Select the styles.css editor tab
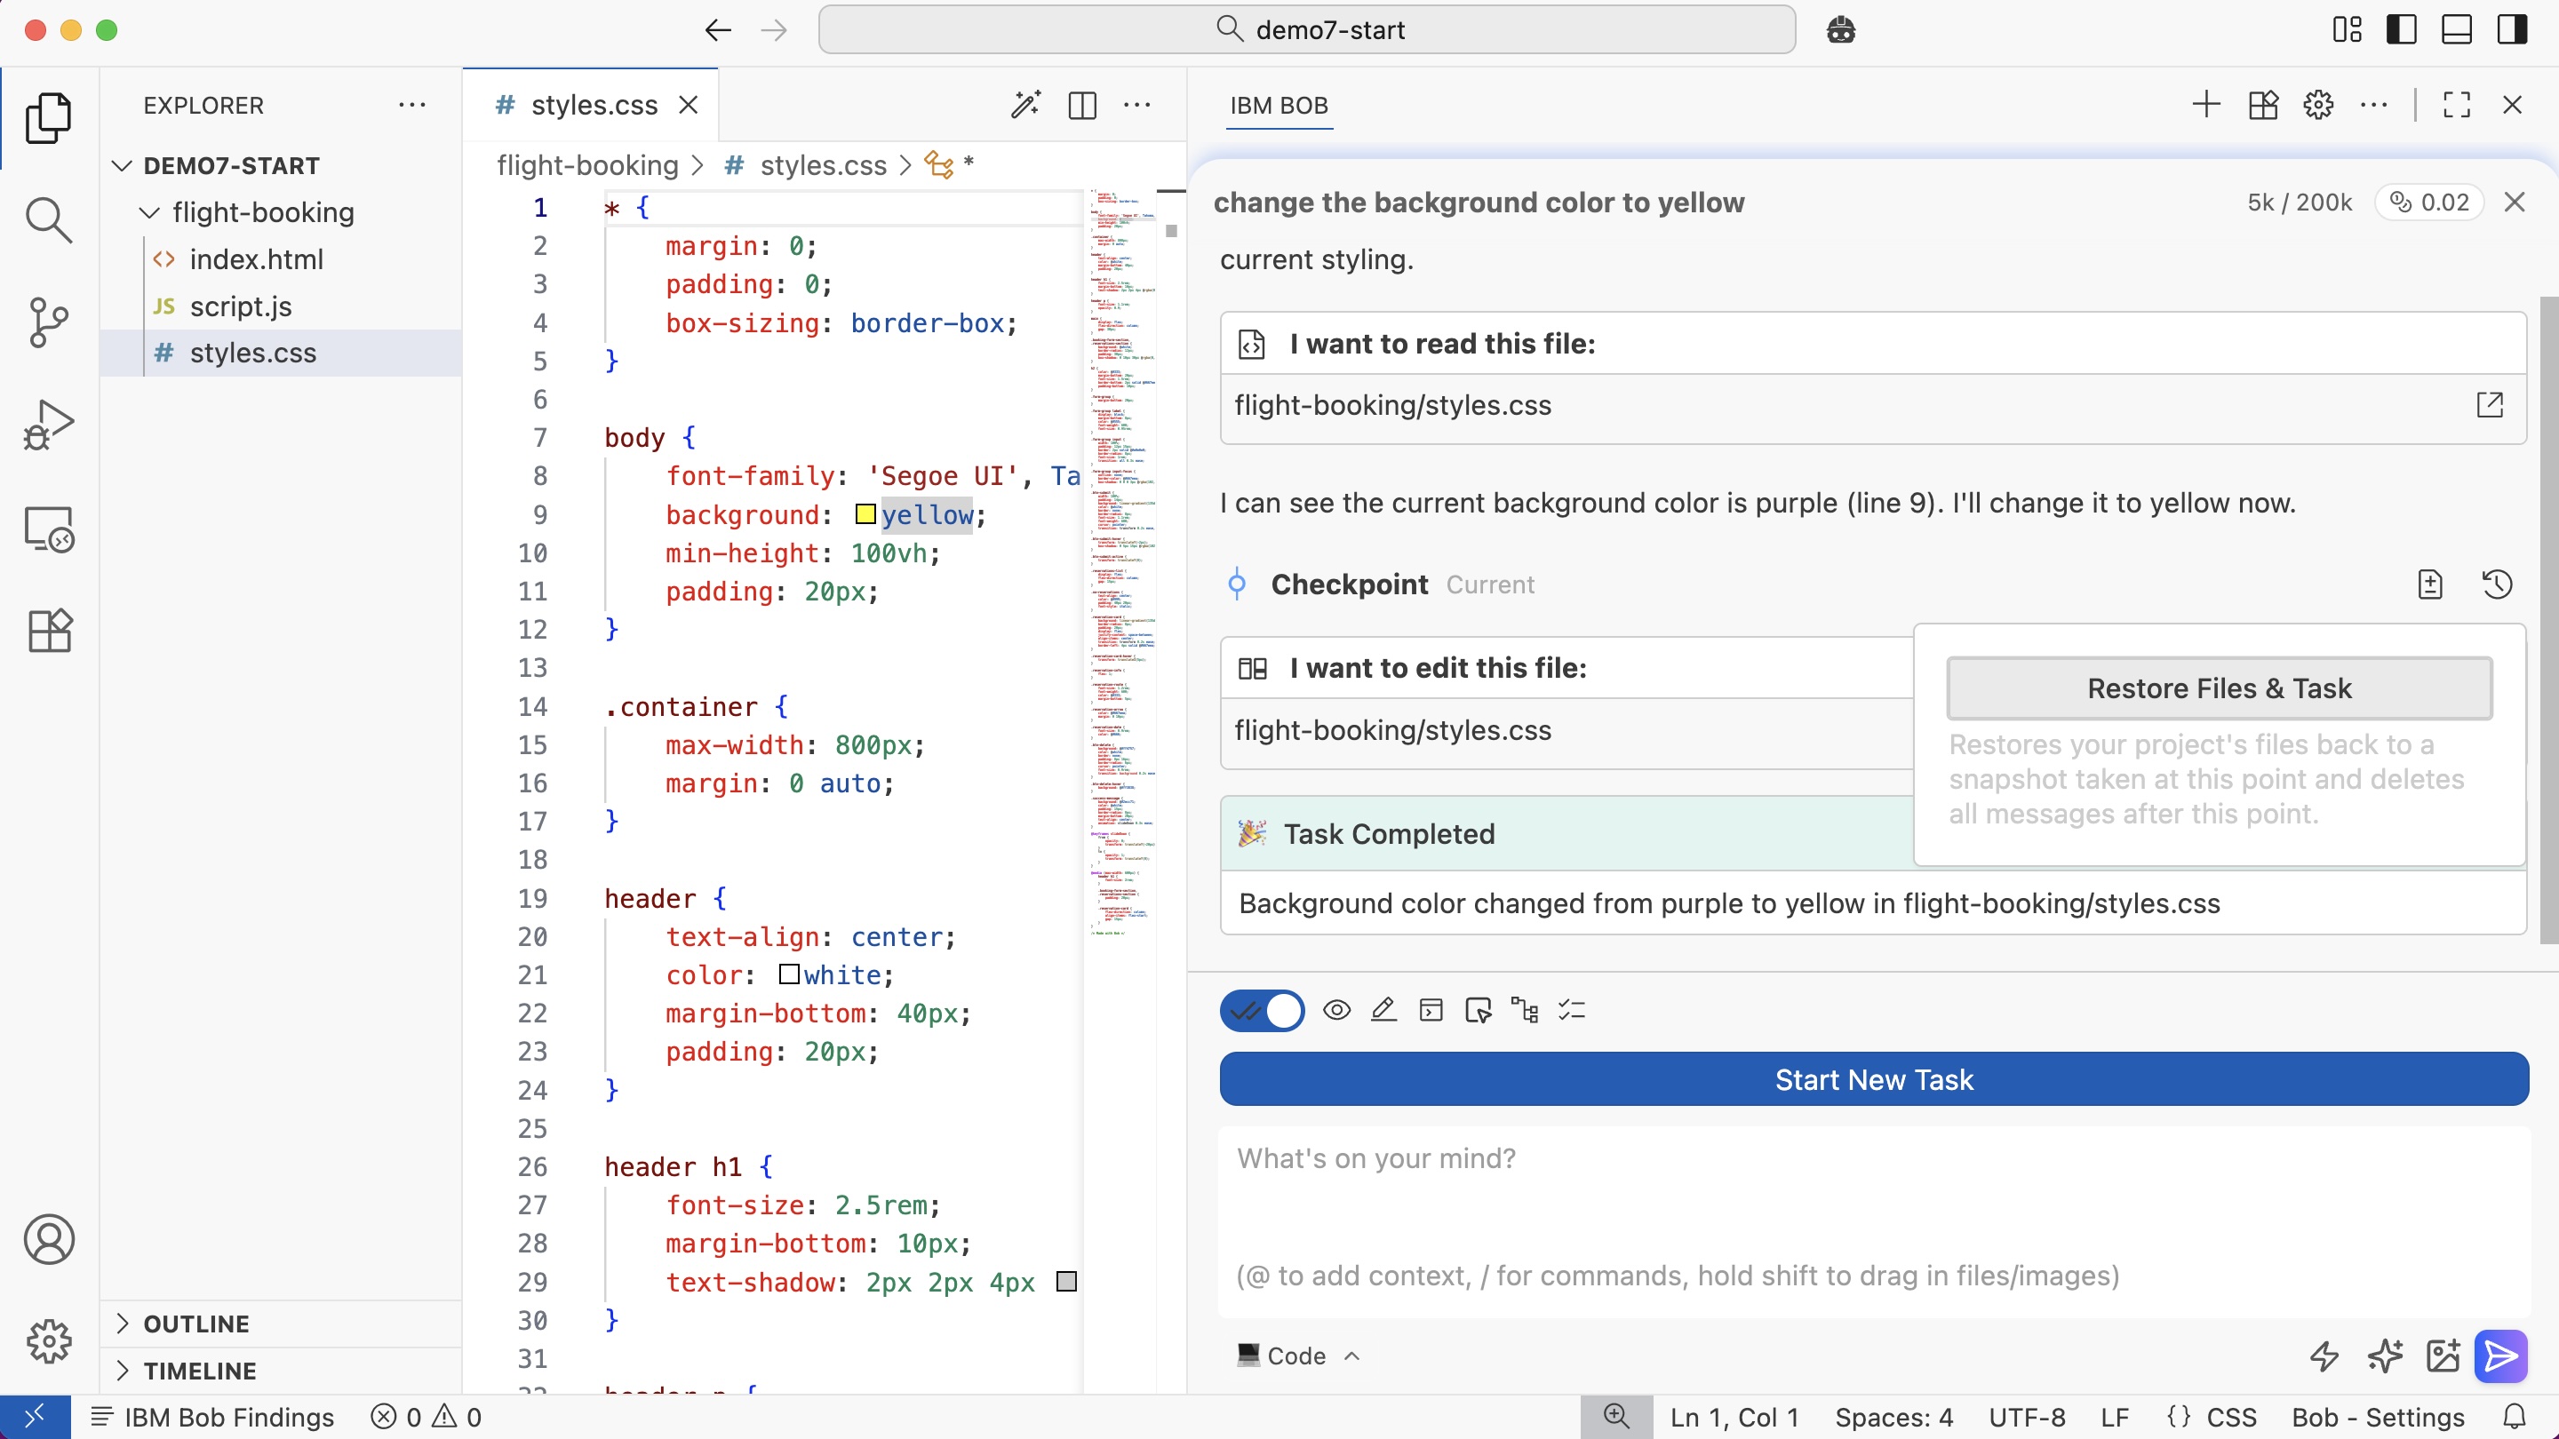This screenshot has width=2559, height=1439. (x=593, y=106)
